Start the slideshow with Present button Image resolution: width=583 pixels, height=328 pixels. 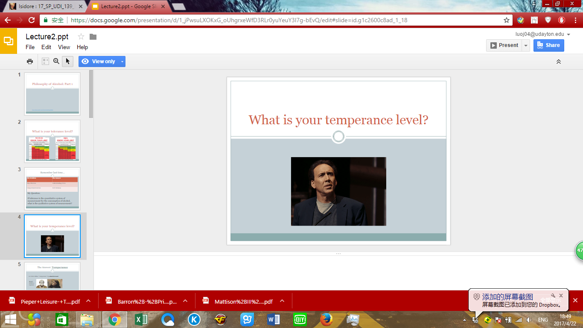pos(504,45)
